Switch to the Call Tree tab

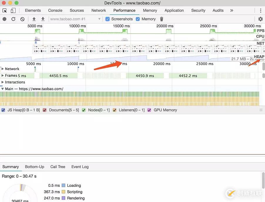tap(58, 167)
